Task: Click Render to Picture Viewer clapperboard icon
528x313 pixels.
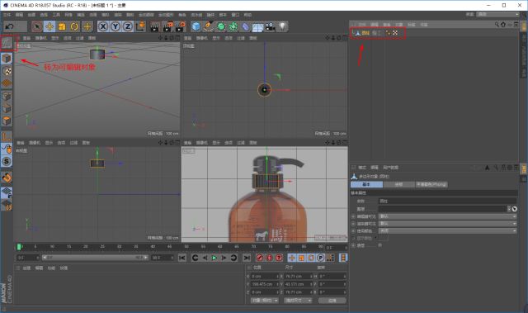Action: (x=167, y=26)
